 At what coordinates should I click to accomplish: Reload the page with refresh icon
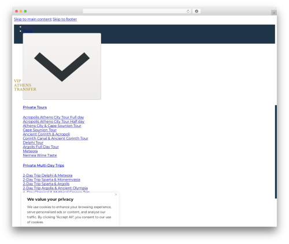(188, 11)
